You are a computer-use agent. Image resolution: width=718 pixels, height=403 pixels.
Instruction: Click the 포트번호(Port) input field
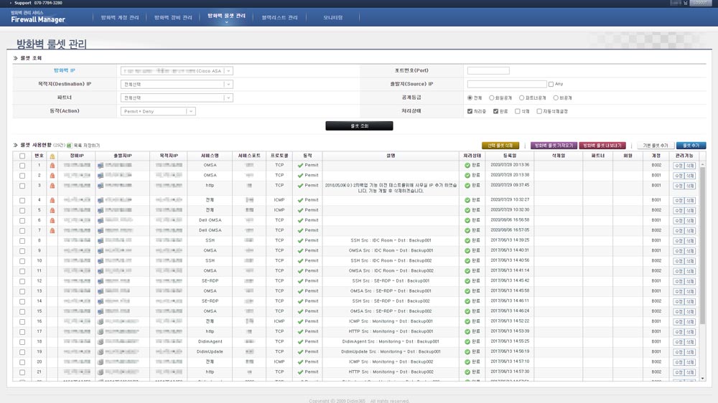pos(488,70)
